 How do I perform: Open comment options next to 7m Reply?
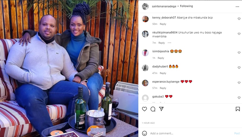pyautogui.click(x=170, y=43)
